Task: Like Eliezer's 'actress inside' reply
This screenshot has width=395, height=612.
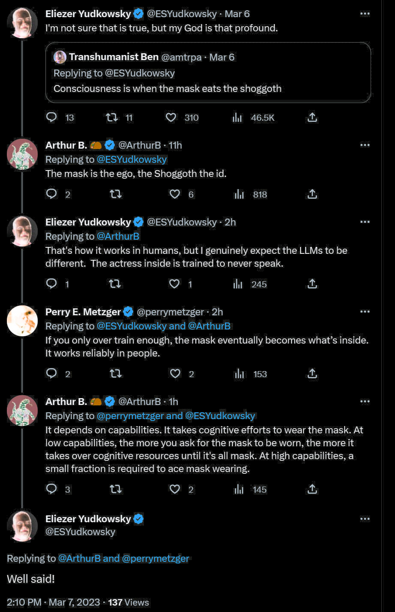Action: coord(174,284)
